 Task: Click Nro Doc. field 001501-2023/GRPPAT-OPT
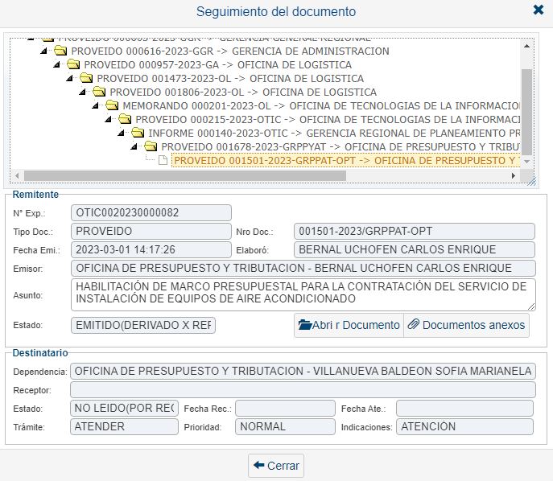pos(414,231)
